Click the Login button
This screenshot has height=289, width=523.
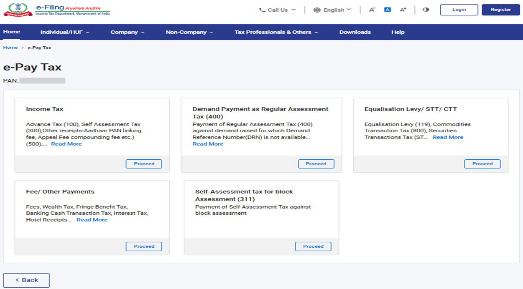(x=459, y=10)
